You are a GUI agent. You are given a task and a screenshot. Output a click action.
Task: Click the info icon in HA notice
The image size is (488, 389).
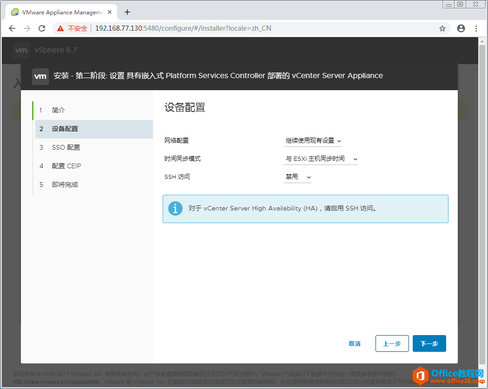(x=175, y=209)
